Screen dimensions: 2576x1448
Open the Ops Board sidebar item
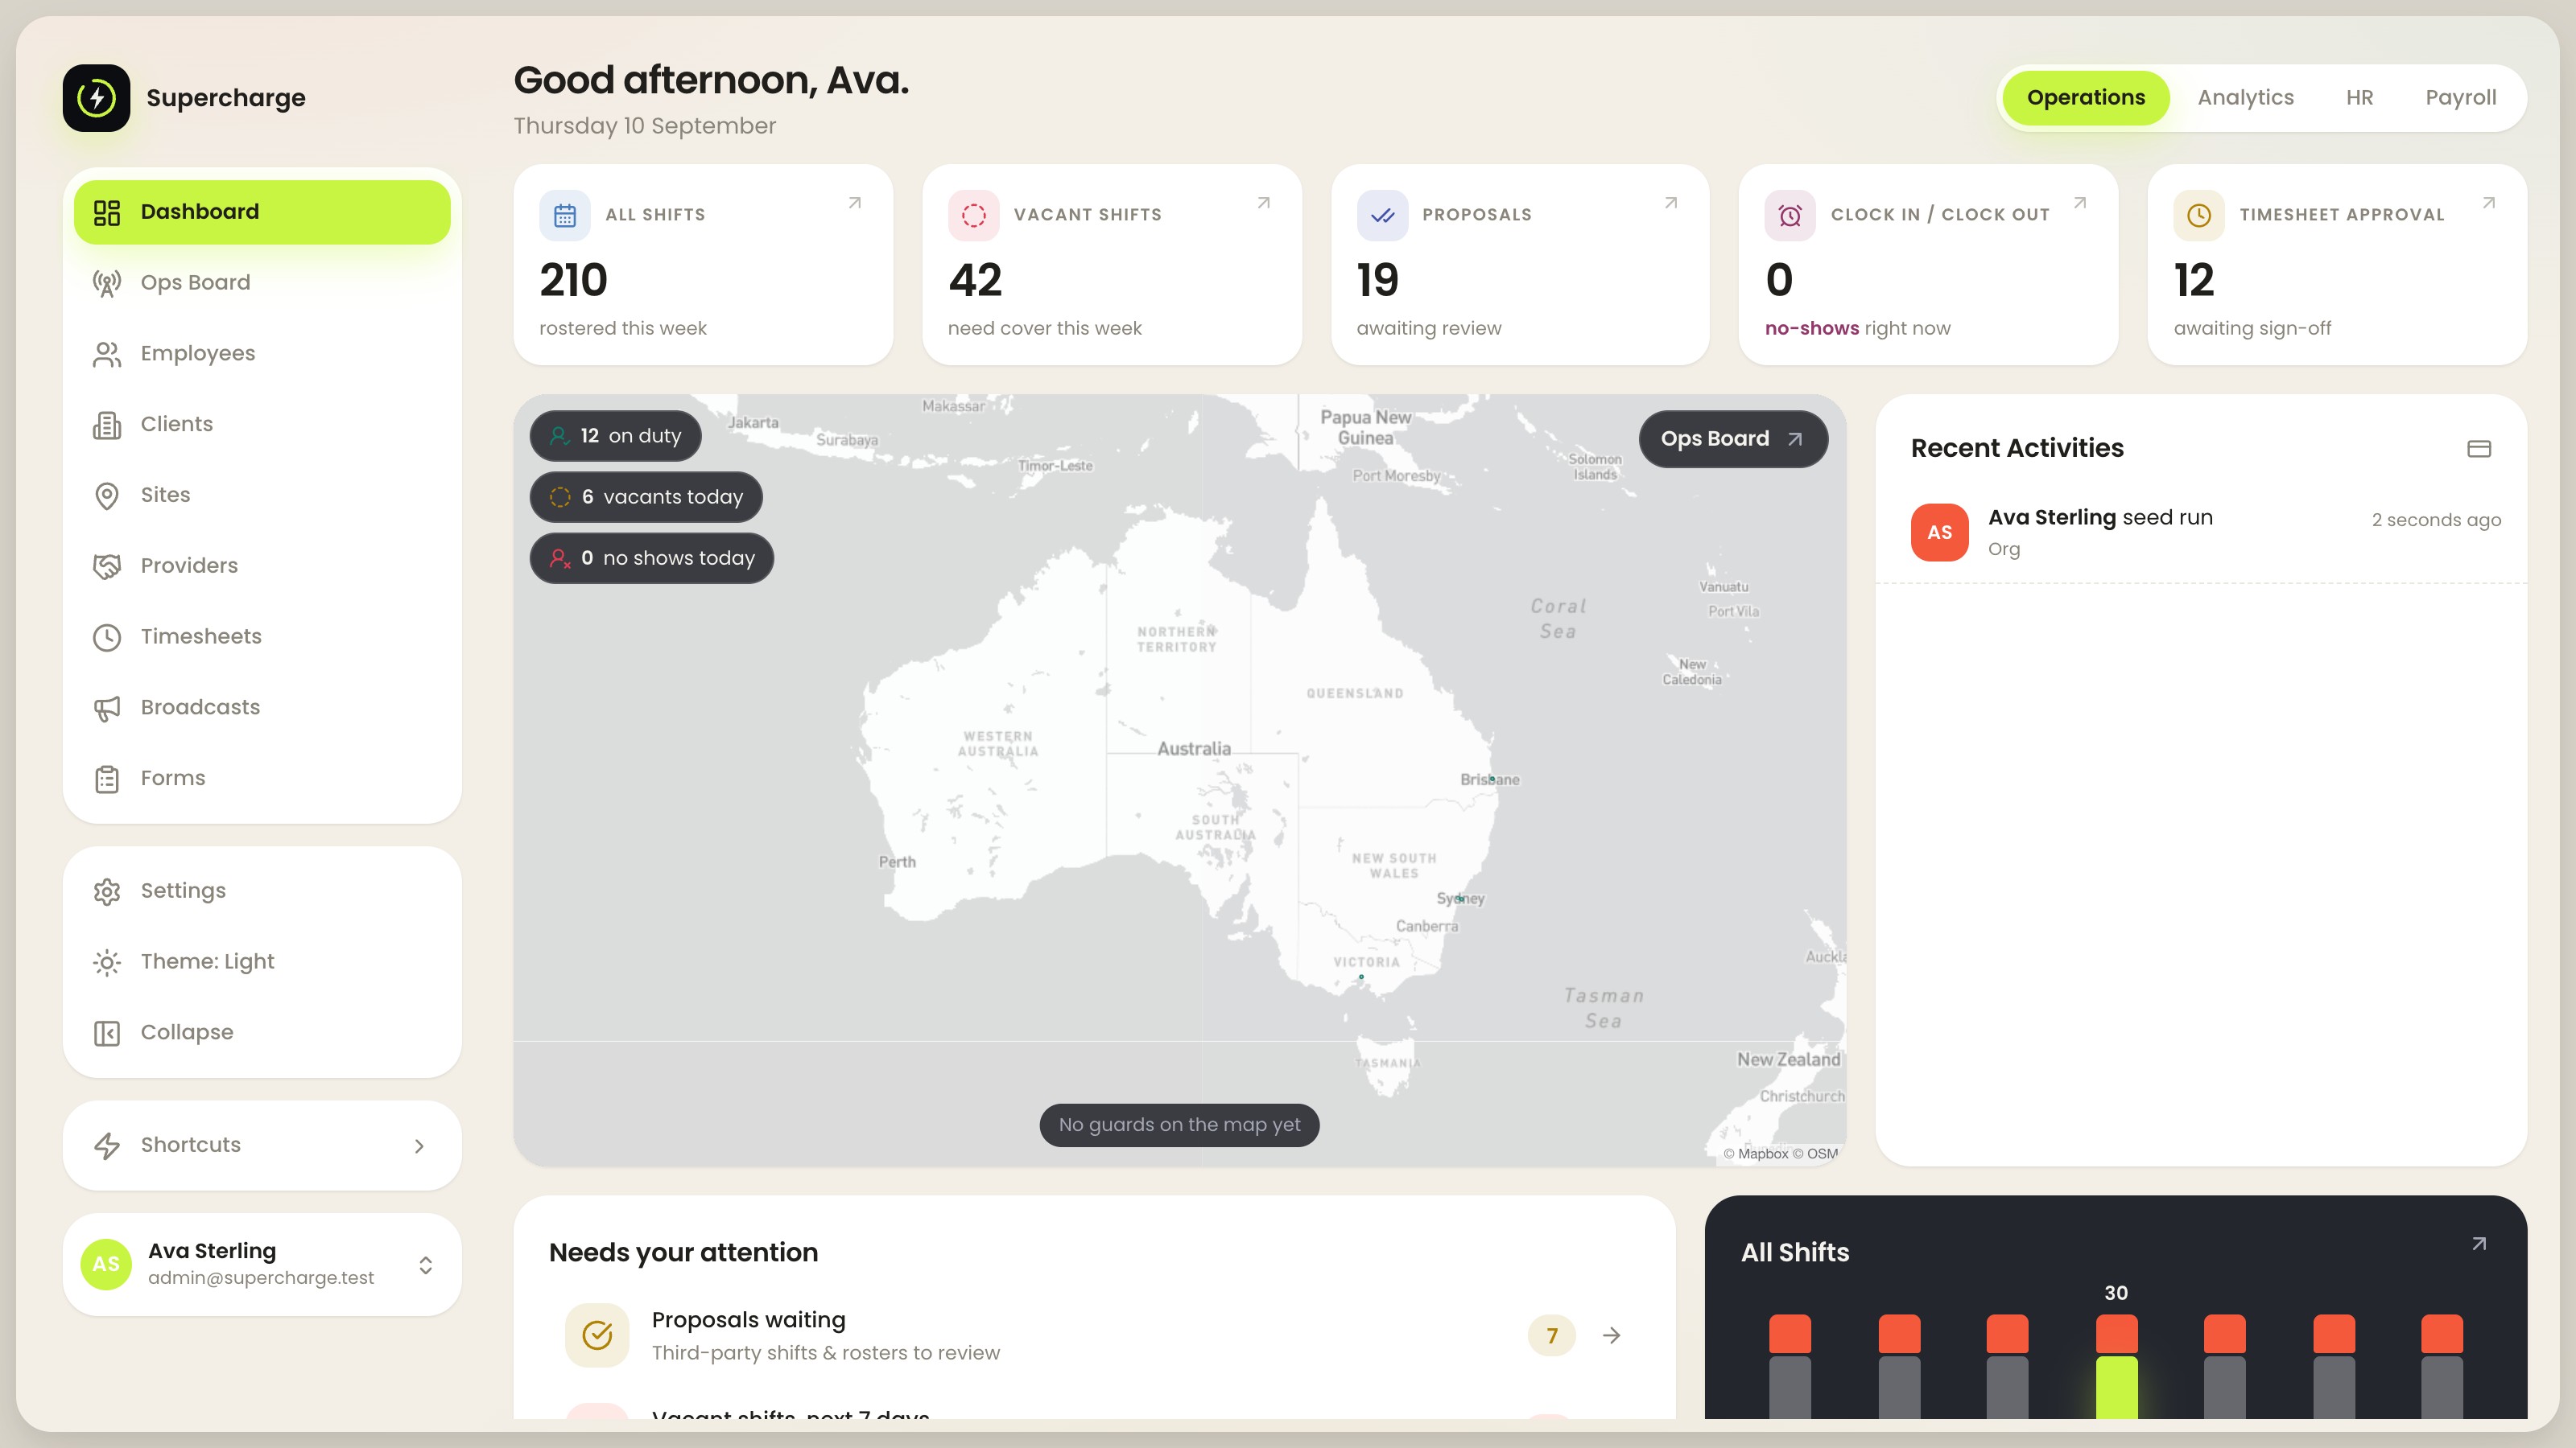(x=262, y=283)
